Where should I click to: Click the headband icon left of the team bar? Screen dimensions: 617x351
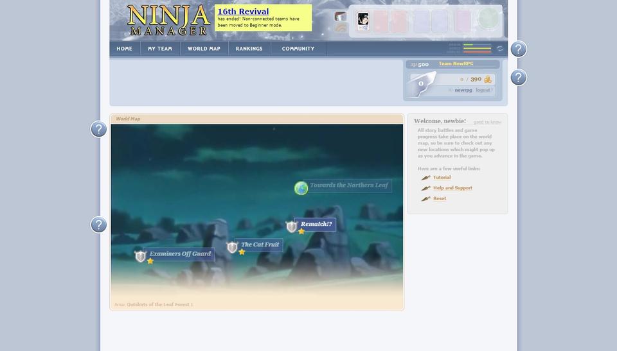[x=341, y=17]
